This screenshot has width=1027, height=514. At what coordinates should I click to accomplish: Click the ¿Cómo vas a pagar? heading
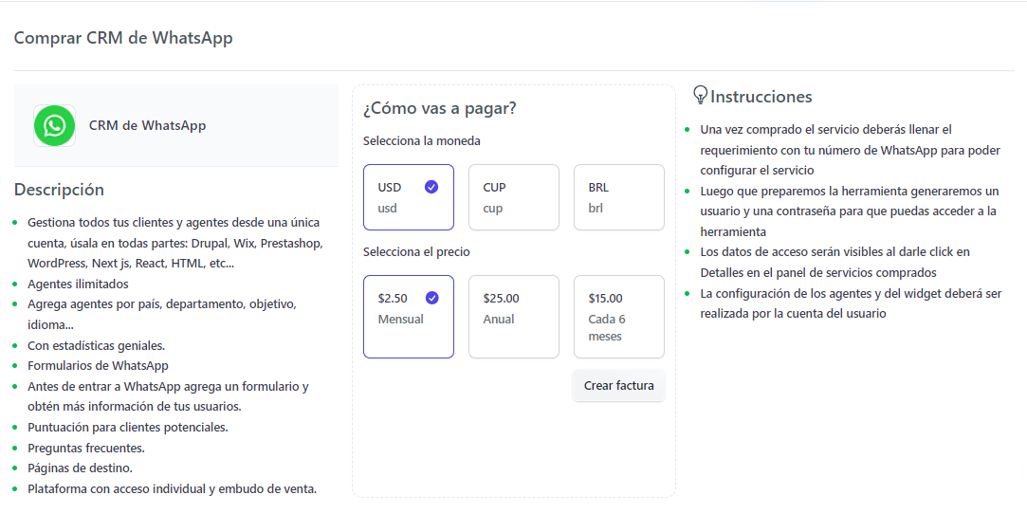point(439,108)
